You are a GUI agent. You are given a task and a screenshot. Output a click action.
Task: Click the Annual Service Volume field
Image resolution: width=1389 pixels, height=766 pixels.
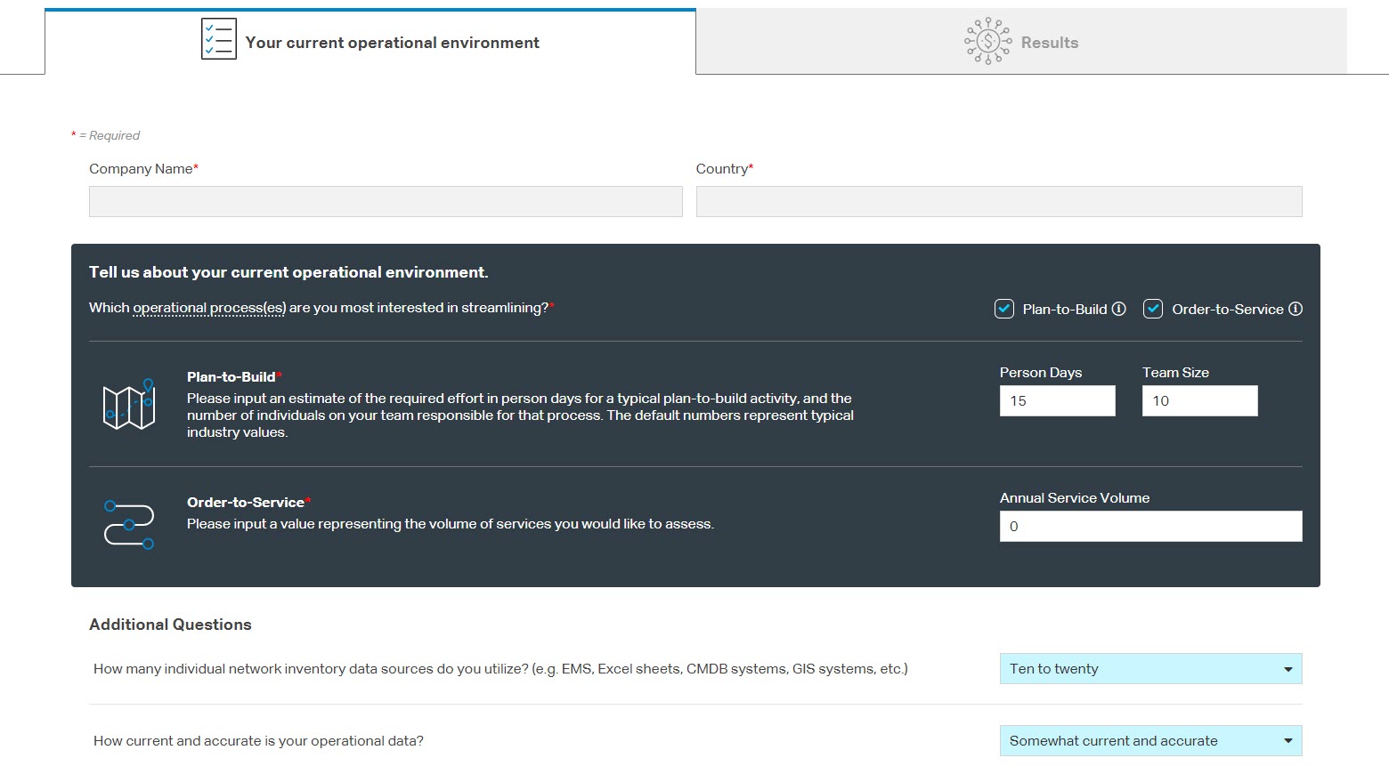pos(1149,527)
